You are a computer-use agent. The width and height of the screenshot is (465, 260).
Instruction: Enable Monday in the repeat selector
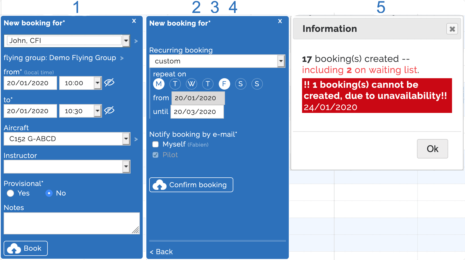[x=159, y=84]
